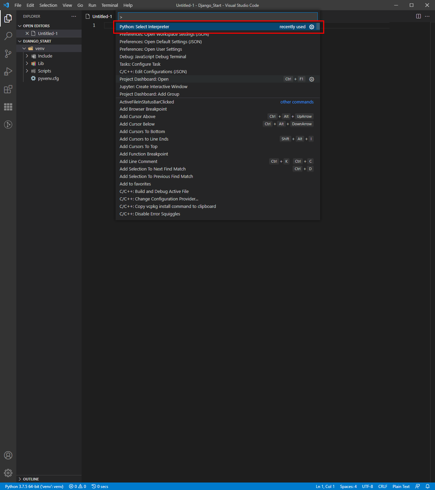
Task: Click CRLF end of line status item
Action: [383, 486]
